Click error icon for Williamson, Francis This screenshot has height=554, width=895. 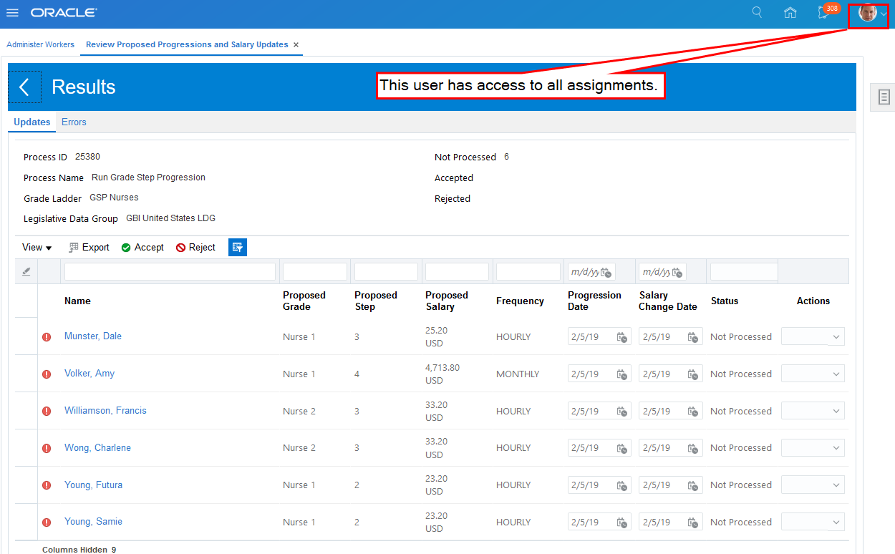47,412
